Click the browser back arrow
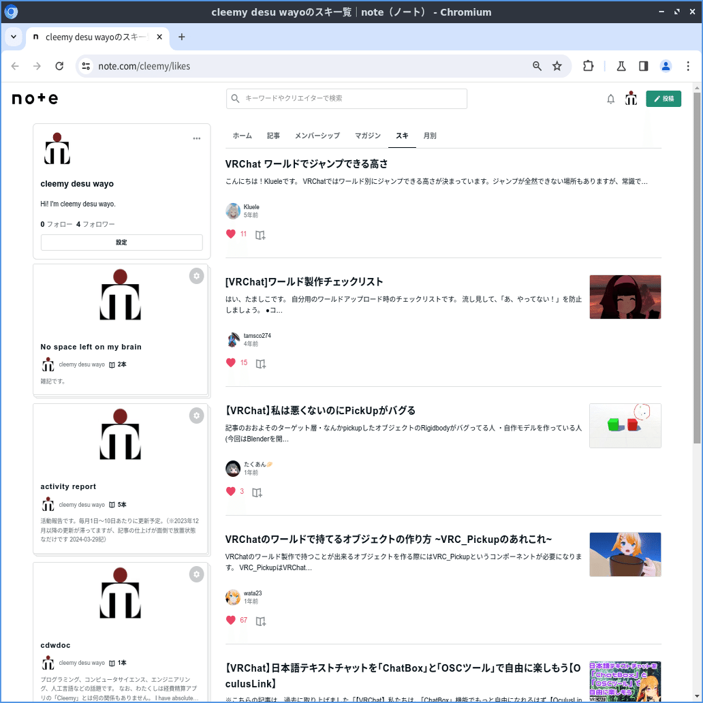Viewport: 703px width, 703px height. pyautogui.click(x=15, y=66)
